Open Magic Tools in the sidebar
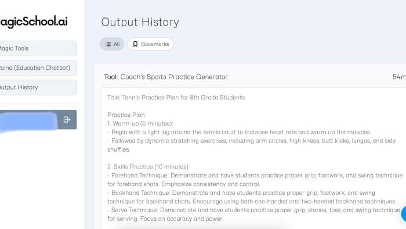This screenshot has height=229, width=406. pos(38,48)
